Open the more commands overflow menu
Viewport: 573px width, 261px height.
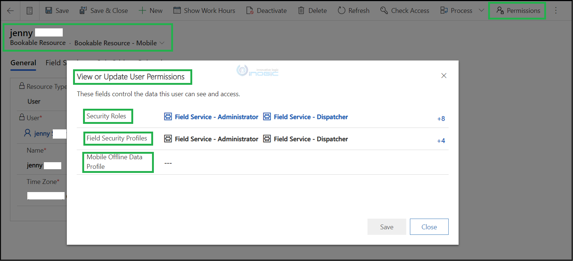point(556,11)
